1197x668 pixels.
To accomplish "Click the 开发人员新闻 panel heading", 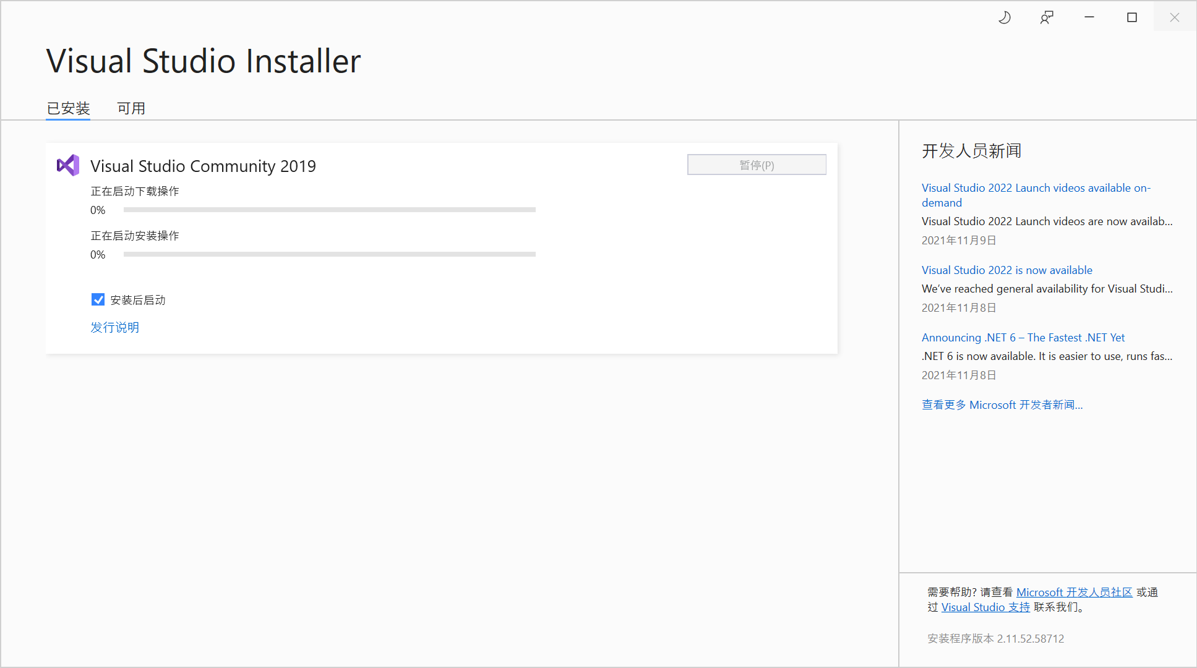I will coord(971,151).
